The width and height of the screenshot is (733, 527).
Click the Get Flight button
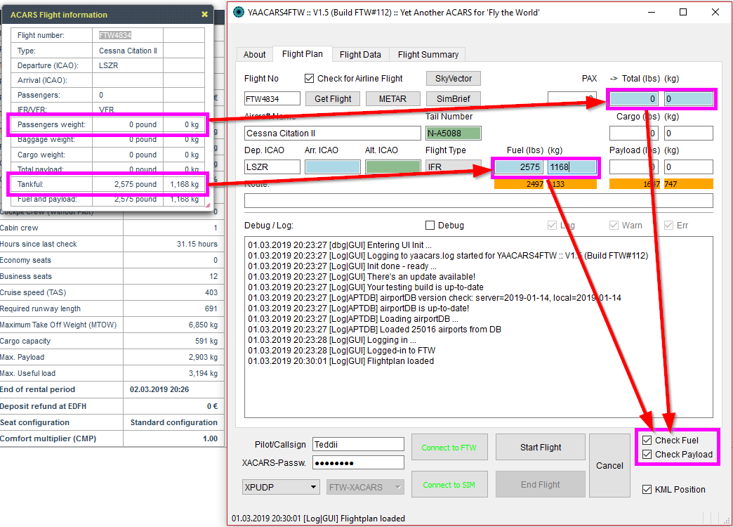pyautogui.click(x=333, y=99)
